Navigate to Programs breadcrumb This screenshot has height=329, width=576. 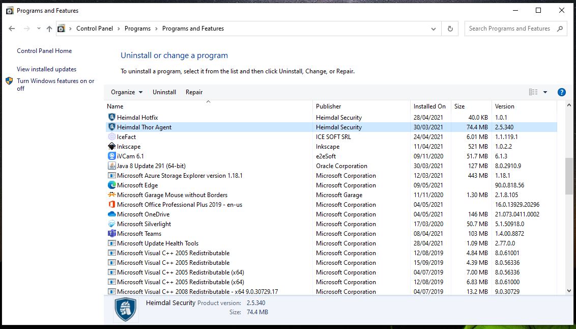(x=137, y=29)
